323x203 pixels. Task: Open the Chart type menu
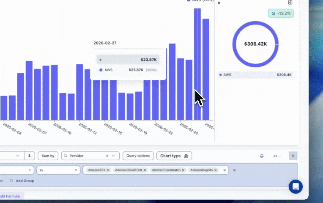click(x=174, y=156)
